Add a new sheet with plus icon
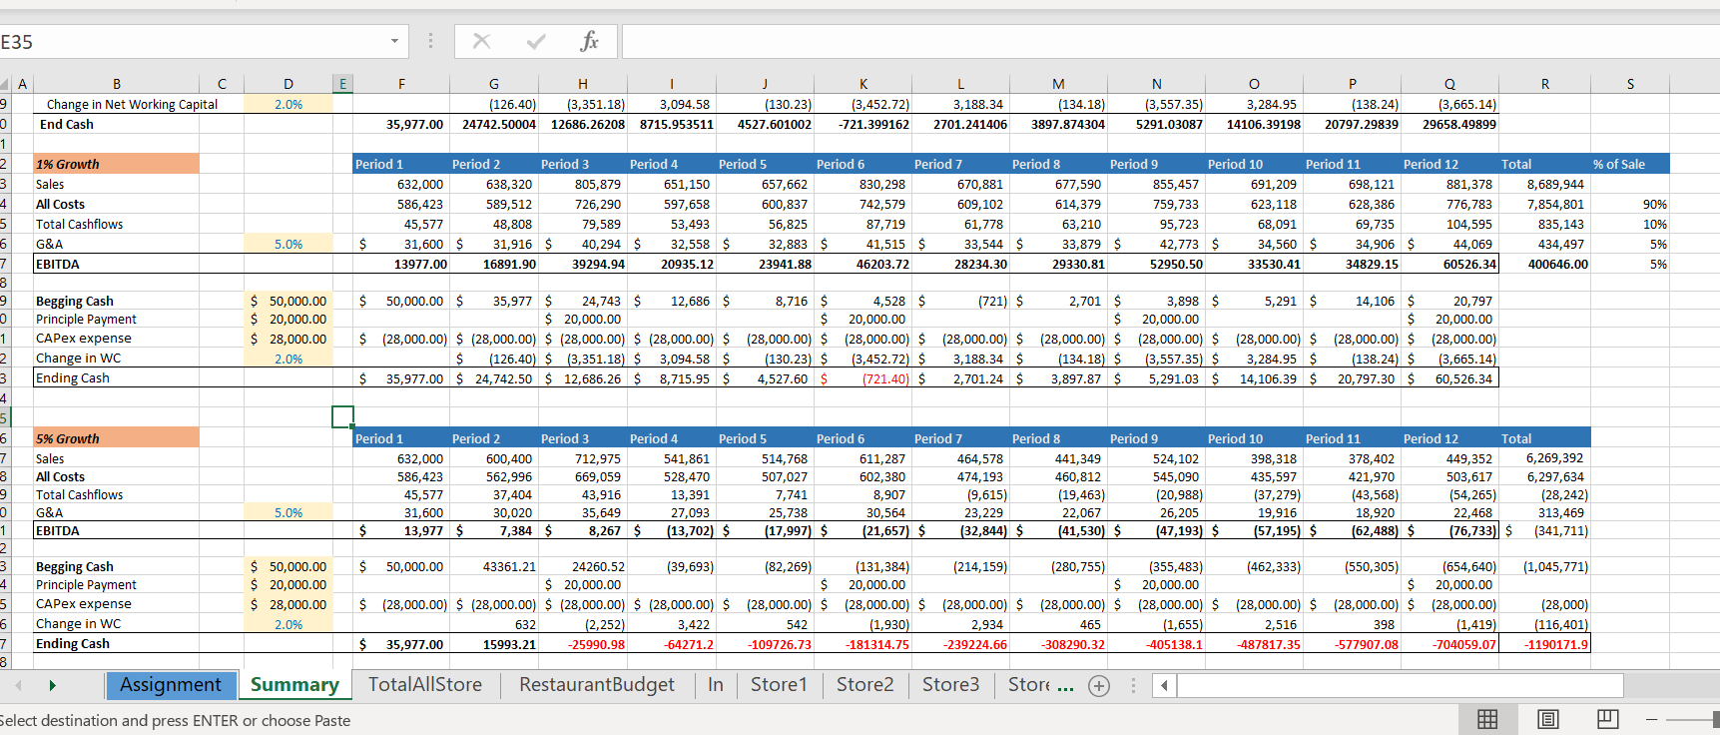 (1099, 686)
